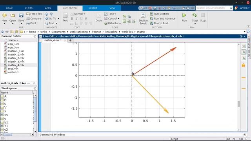
Task: Click Find Files in File group
Action: coord(34,14)
